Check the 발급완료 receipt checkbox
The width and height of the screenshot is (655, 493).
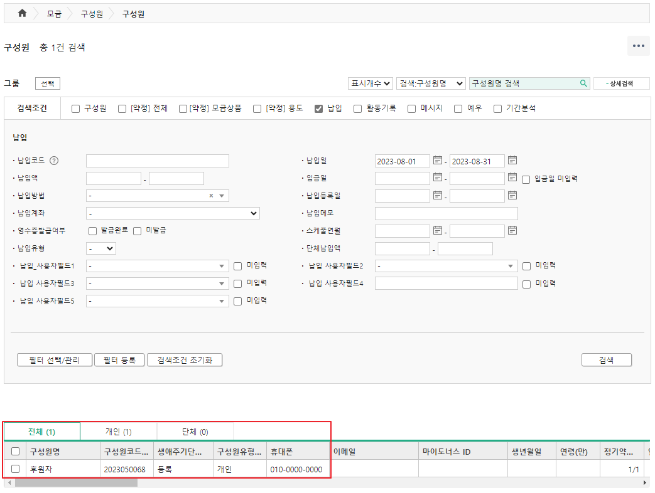click(93, 231)
